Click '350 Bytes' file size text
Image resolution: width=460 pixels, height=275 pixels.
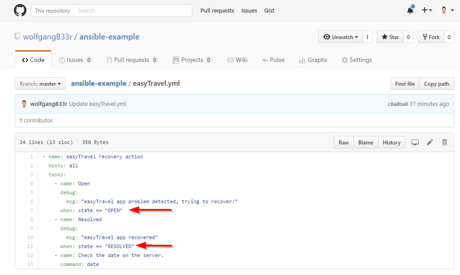[95, 142]
